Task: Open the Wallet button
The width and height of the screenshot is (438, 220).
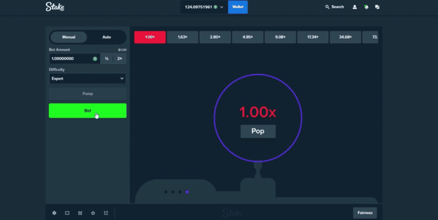Action: (x=238, y=7)
